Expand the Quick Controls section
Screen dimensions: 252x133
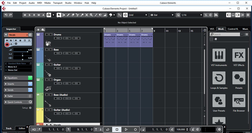(16, 102)
